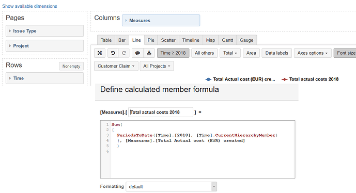
Task: Click inside the formula code editor
Action: [x=198, y=149]
